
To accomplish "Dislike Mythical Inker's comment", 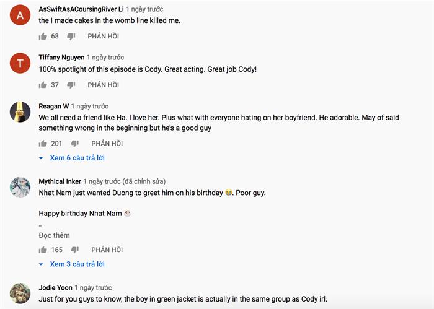I will [x=75, y=250].
